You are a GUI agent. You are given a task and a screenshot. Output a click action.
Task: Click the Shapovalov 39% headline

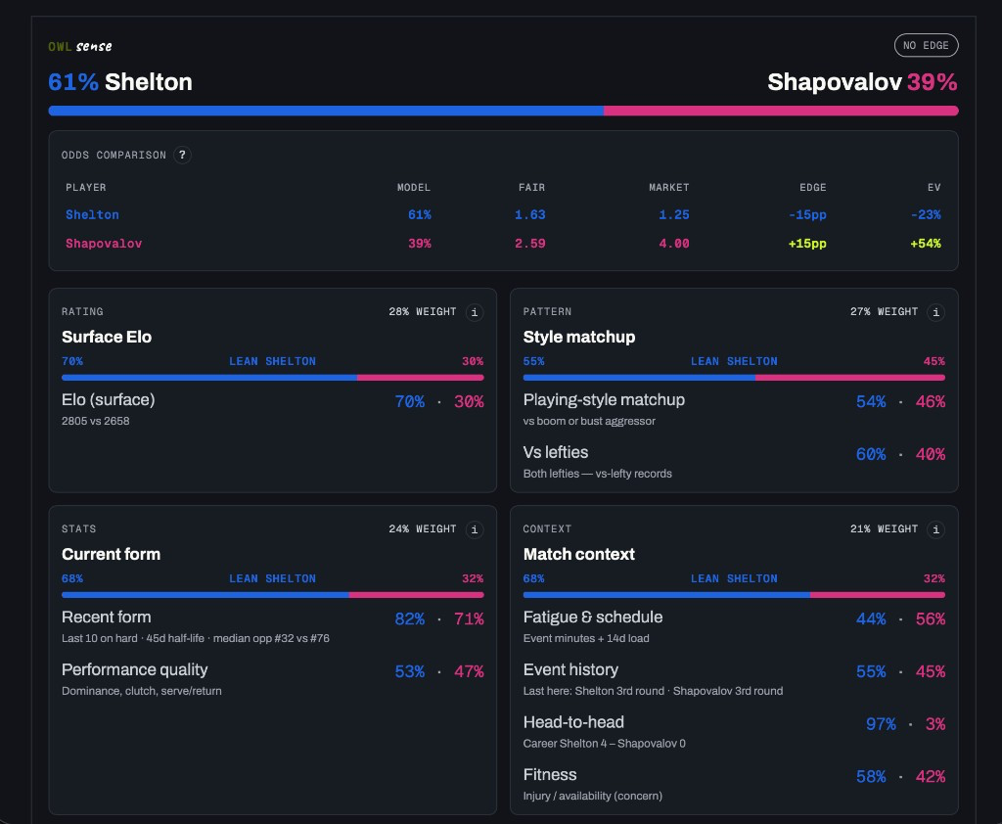click(862, 82)
